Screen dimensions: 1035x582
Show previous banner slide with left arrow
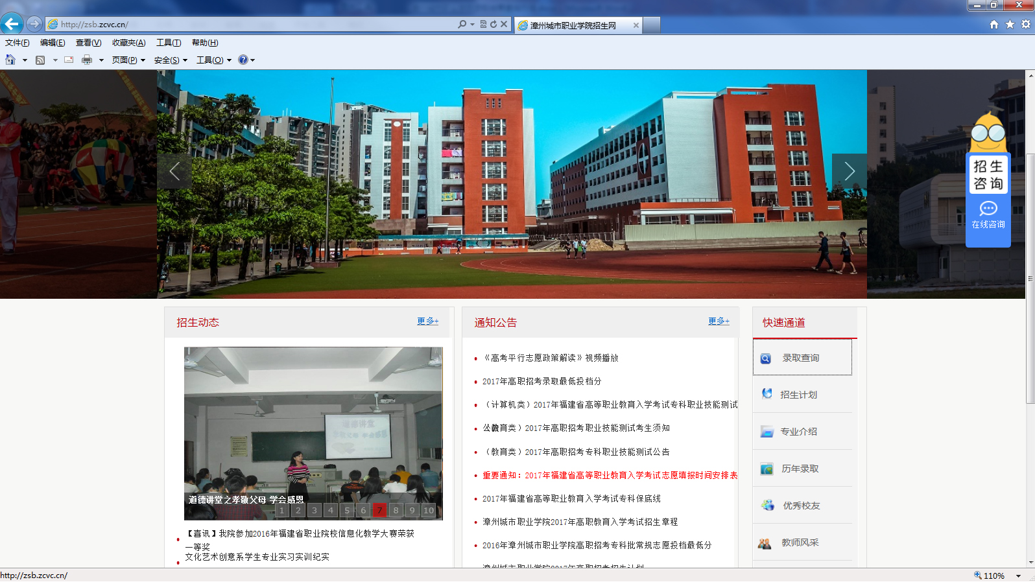point(174,171)
